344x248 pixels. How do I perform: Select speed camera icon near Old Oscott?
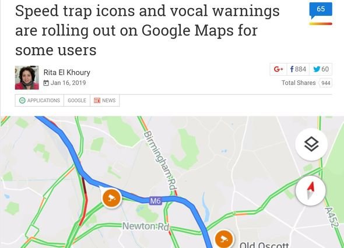[224, 239]
